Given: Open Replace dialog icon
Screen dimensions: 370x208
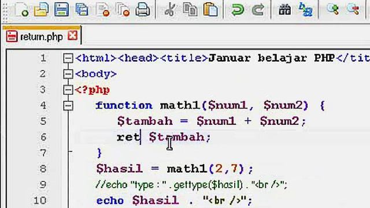Looking at the screenshot, I should [305, 9].
